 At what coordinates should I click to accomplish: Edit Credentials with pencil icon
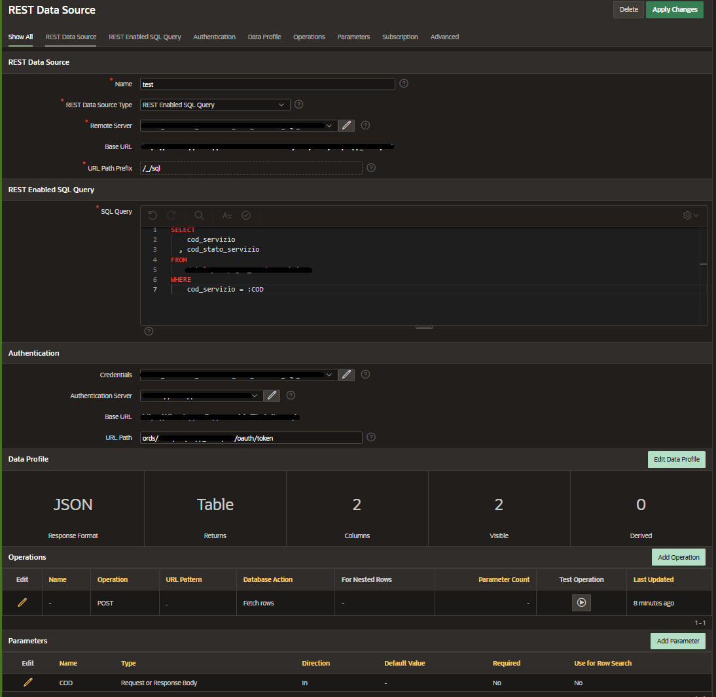click(347, 375)
